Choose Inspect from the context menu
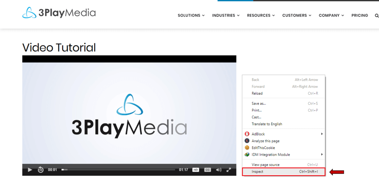 tap(284, 172)
